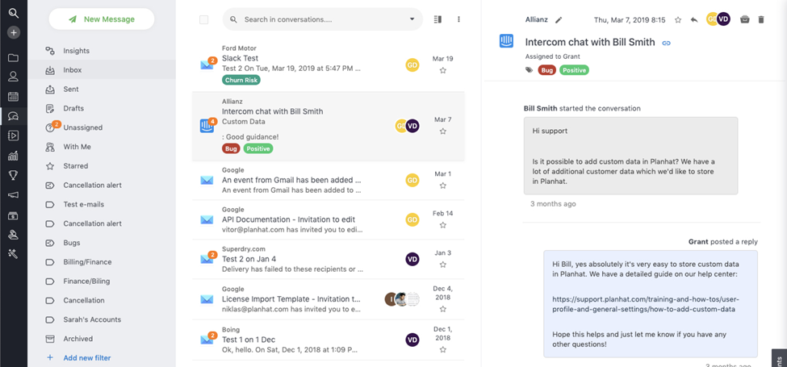
Task: Open the bar chart analytics icon in sidebar
Action: coord(14,156)
